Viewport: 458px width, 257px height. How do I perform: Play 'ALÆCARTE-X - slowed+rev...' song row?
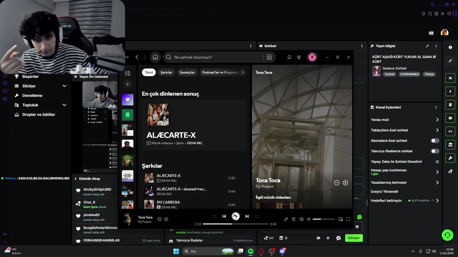(194, 191)
